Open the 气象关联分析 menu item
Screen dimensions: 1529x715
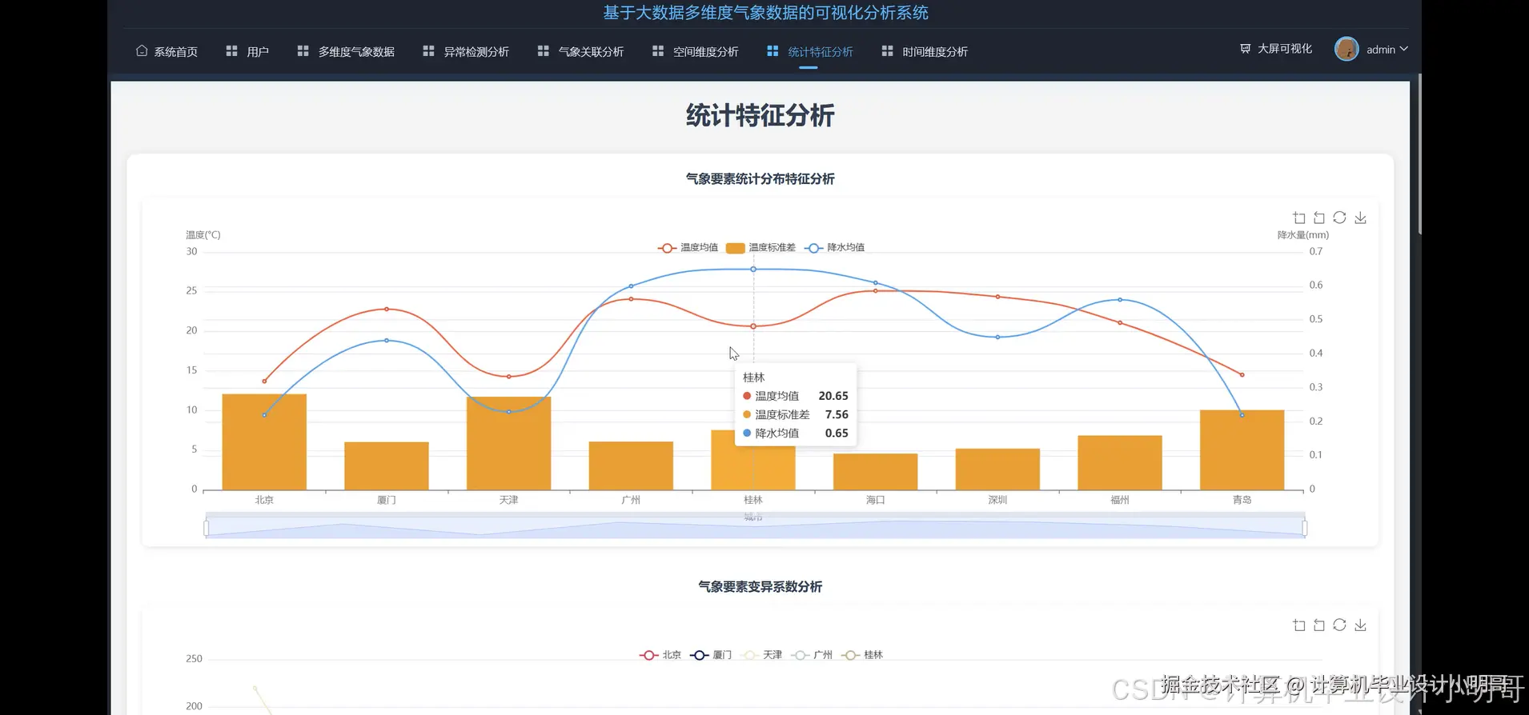click(x=580, y=51)
